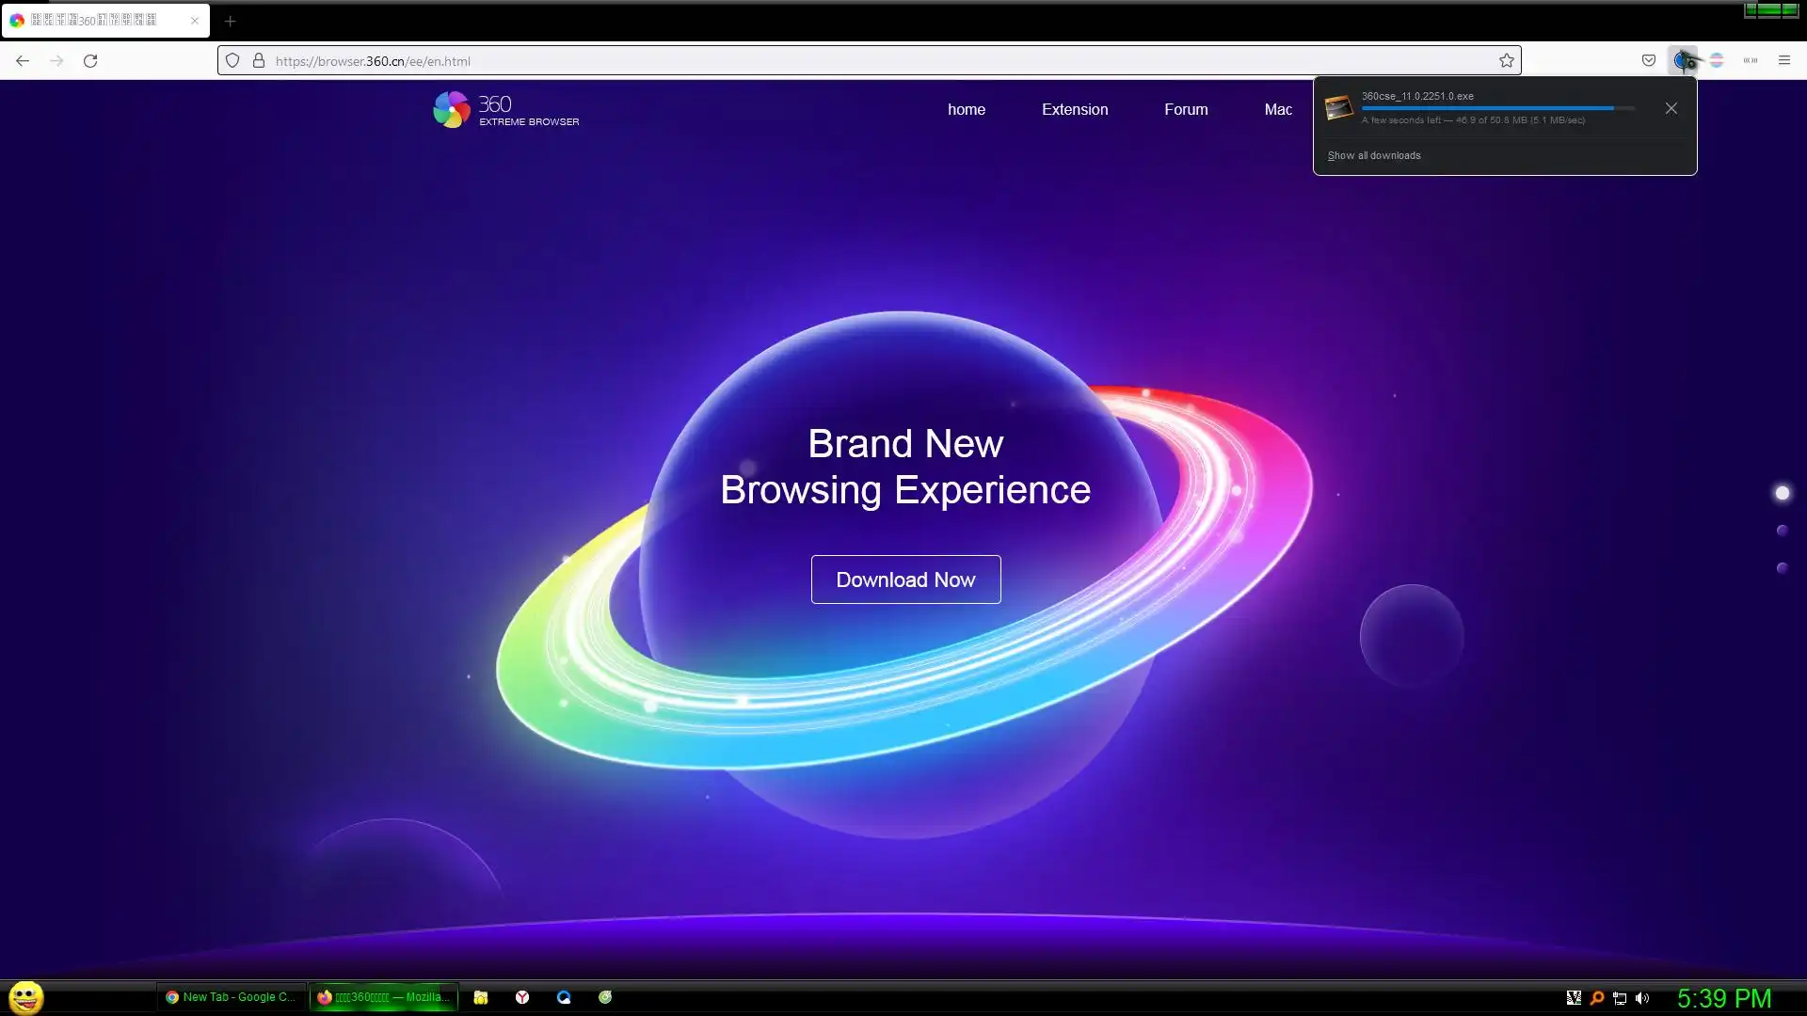This screenshot has height=1016, width=1807.
Task: Click Show all downloads
Action: click(x=1373, y=155)
